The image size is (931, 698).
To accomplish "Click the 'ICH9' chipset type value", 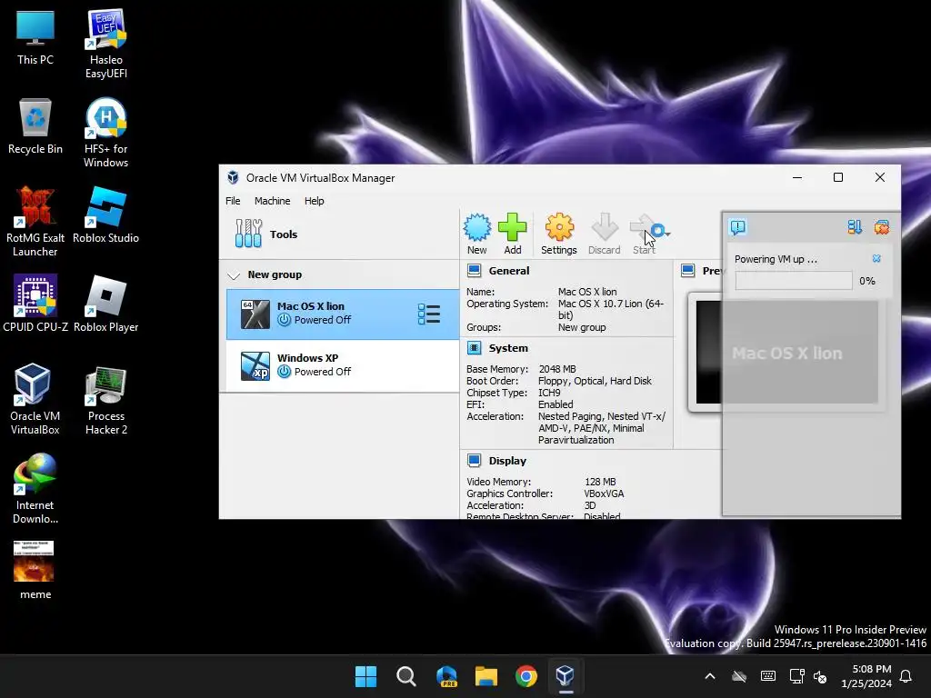I will (549, 393).
